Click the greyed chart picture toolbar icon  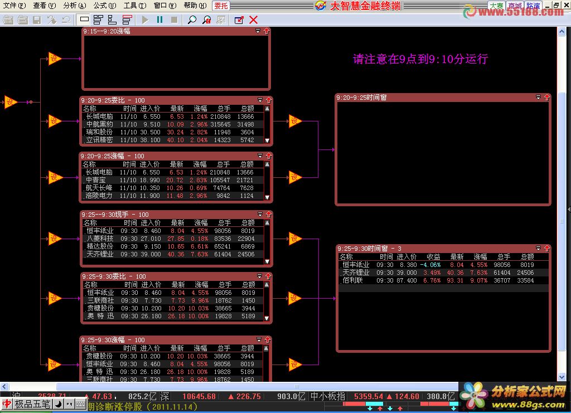(x=221, y=20)
